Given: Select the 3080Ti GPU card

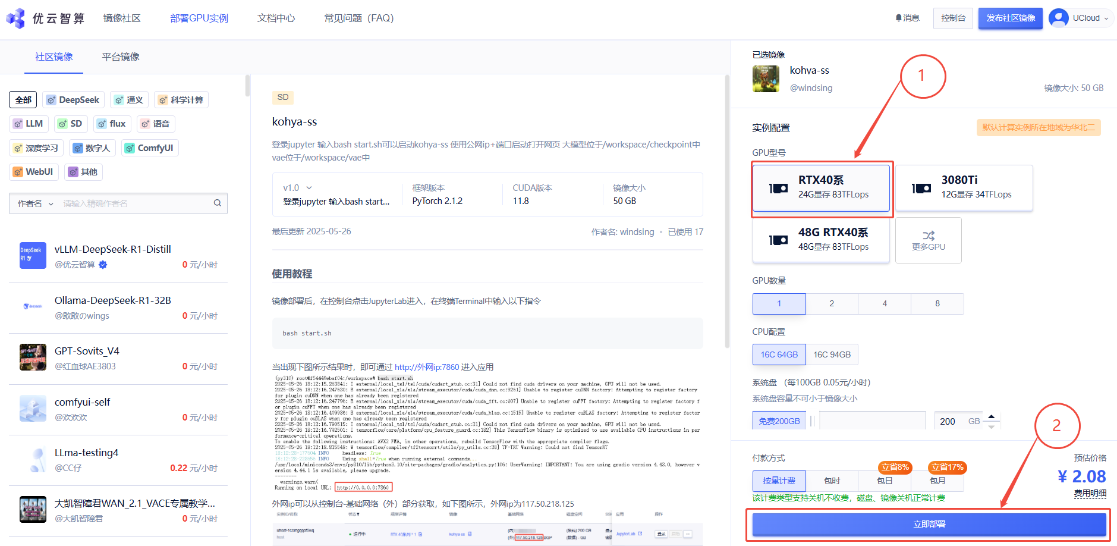Looking at the screenshot, I should (964, 188).
